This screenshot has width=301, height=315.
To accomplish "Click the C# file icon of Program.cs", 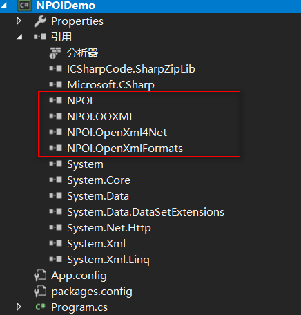I will point(40,307).
